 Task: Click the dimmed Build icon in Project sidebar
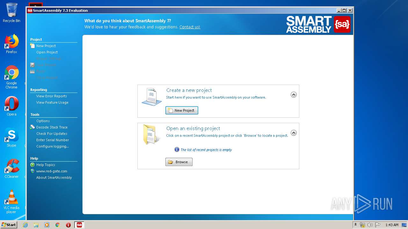click(x=32, y=71)
